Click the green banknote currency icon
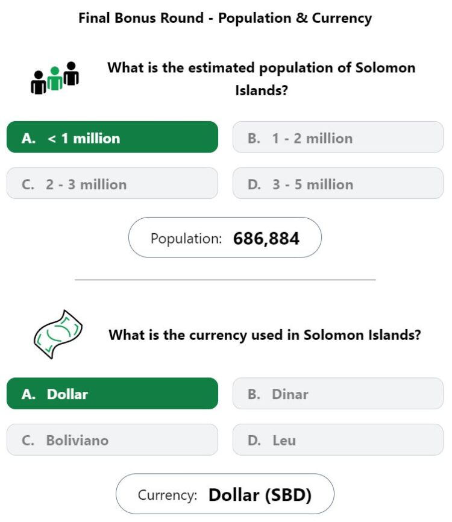 click(x=58, y=335)
